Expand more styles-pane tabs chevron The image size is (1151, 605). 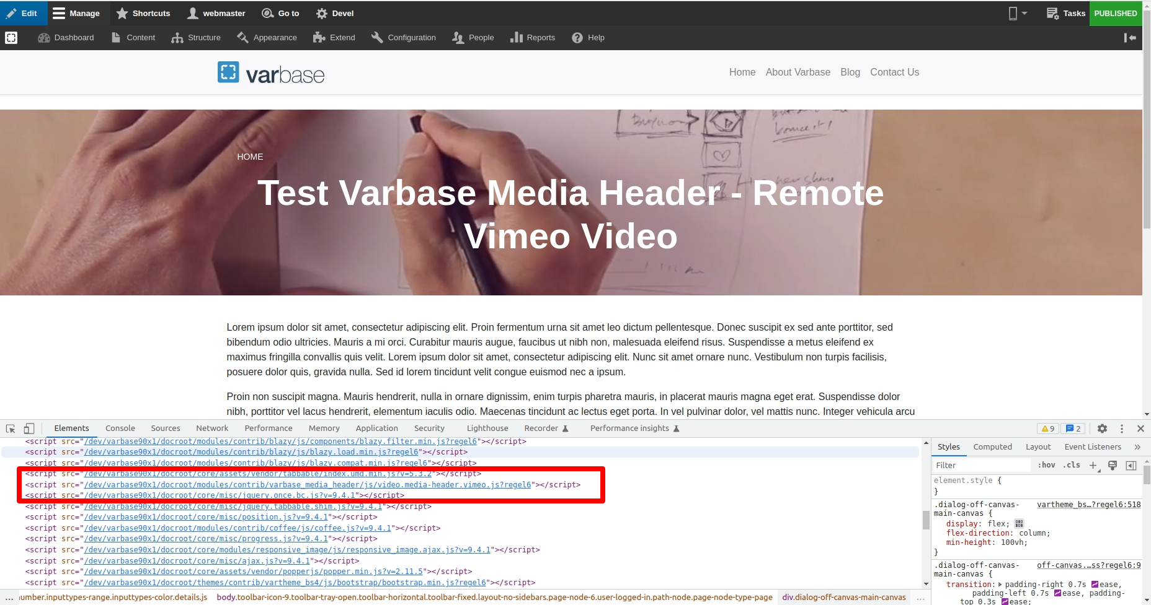click(x=1137, y=447)
